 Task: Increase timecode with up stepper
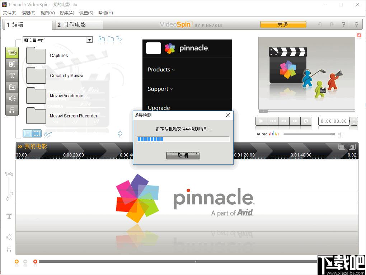[354, 119]
